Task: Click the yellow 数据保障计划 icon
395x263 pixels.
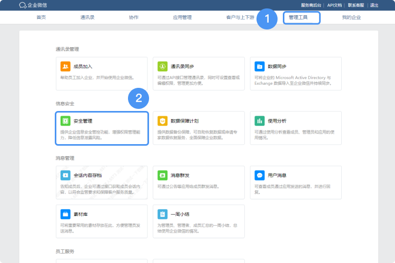Action: coord(162,120)
